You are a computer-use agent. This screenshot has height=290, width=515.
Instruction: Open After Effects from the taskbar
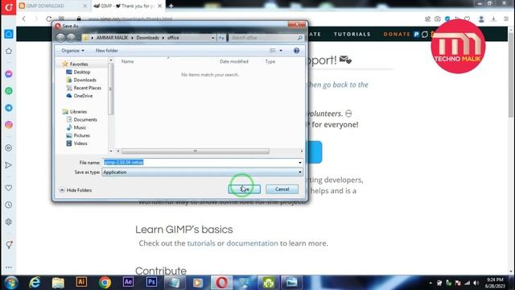point(128,282)
